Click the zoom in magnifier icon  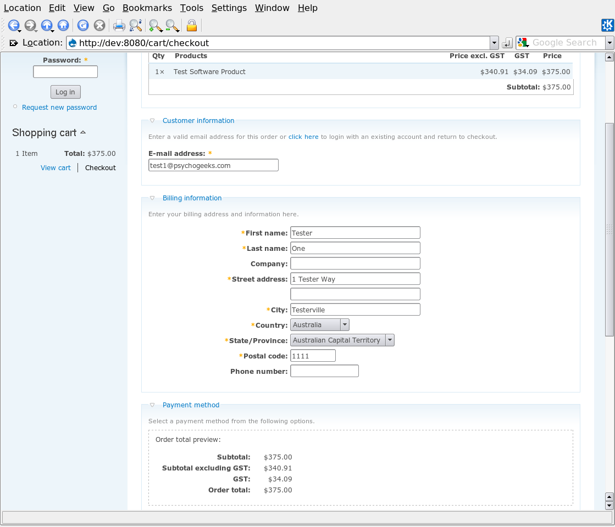coord(156,25)
